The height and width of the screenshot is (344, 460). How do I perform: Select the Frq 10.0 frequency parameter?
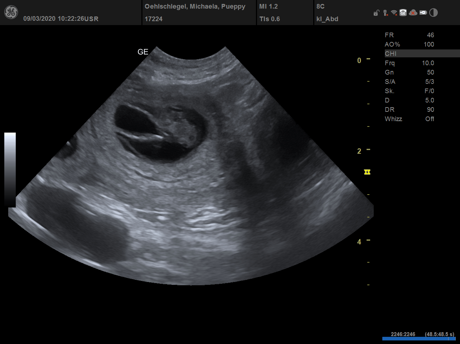pyautogui.click(x=409, y=63)
